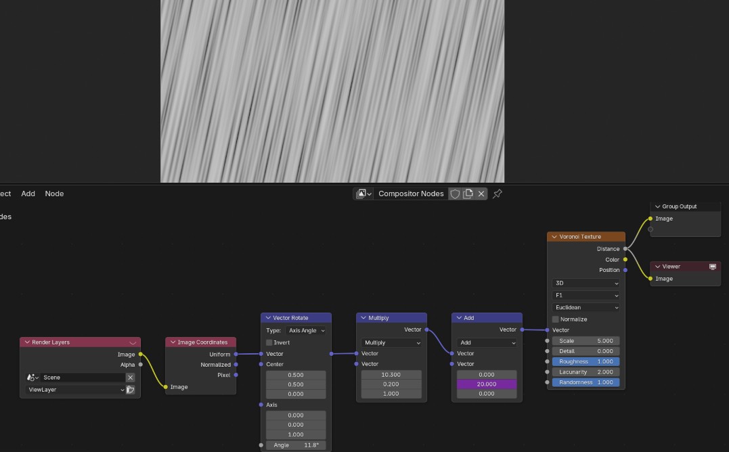Enable Invert checkbox in Vector Rotate
This screenshot has height=452, width=729.
269,342
